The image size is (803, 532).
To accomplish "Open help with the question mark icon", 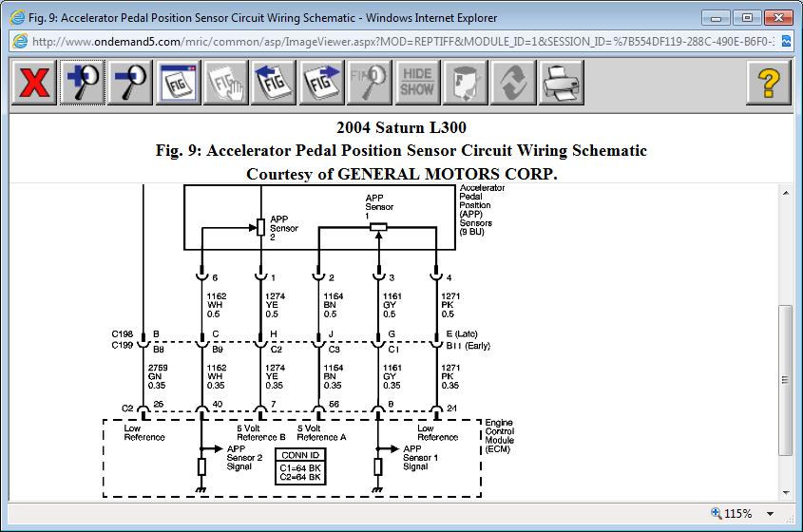I will (768, 83).
